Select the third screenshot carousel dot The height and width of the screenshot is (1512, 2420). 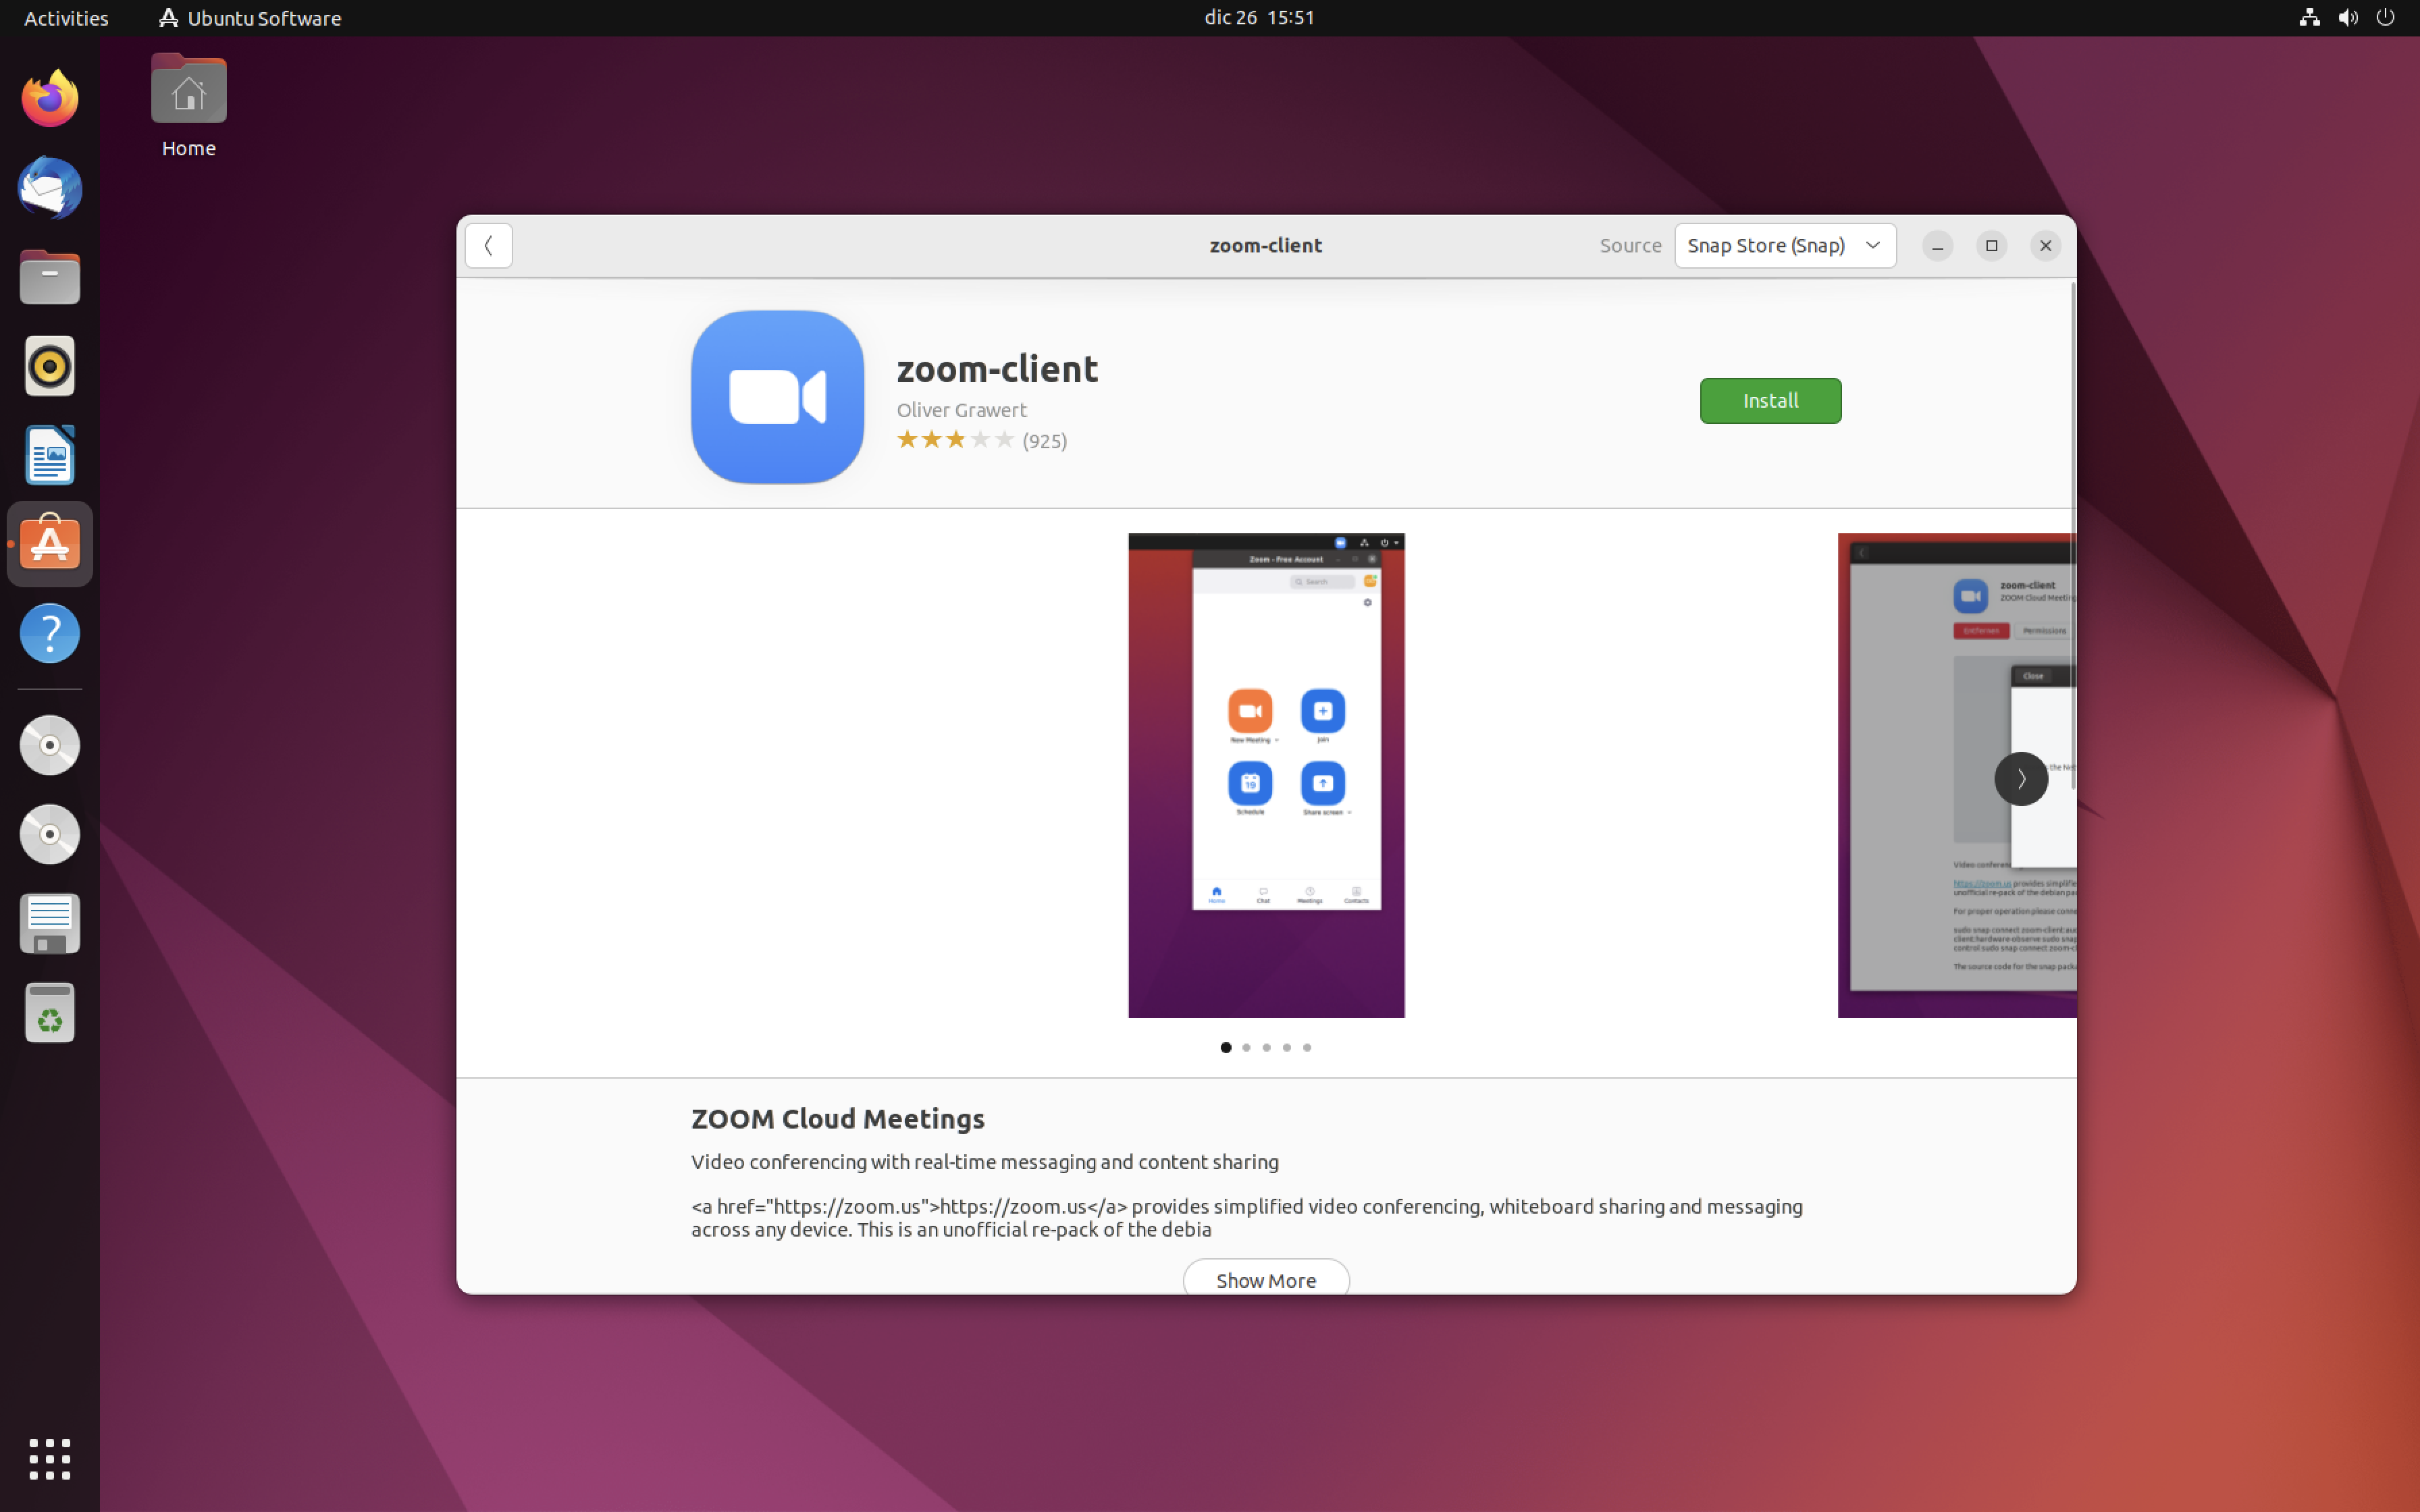1266,1047
